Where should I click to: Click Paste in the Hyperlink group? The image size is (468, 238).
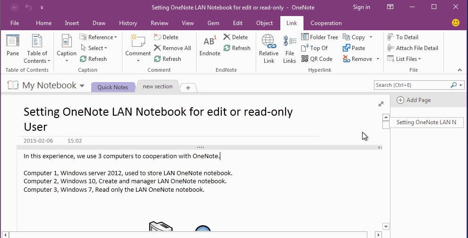(x=354, y=48)
